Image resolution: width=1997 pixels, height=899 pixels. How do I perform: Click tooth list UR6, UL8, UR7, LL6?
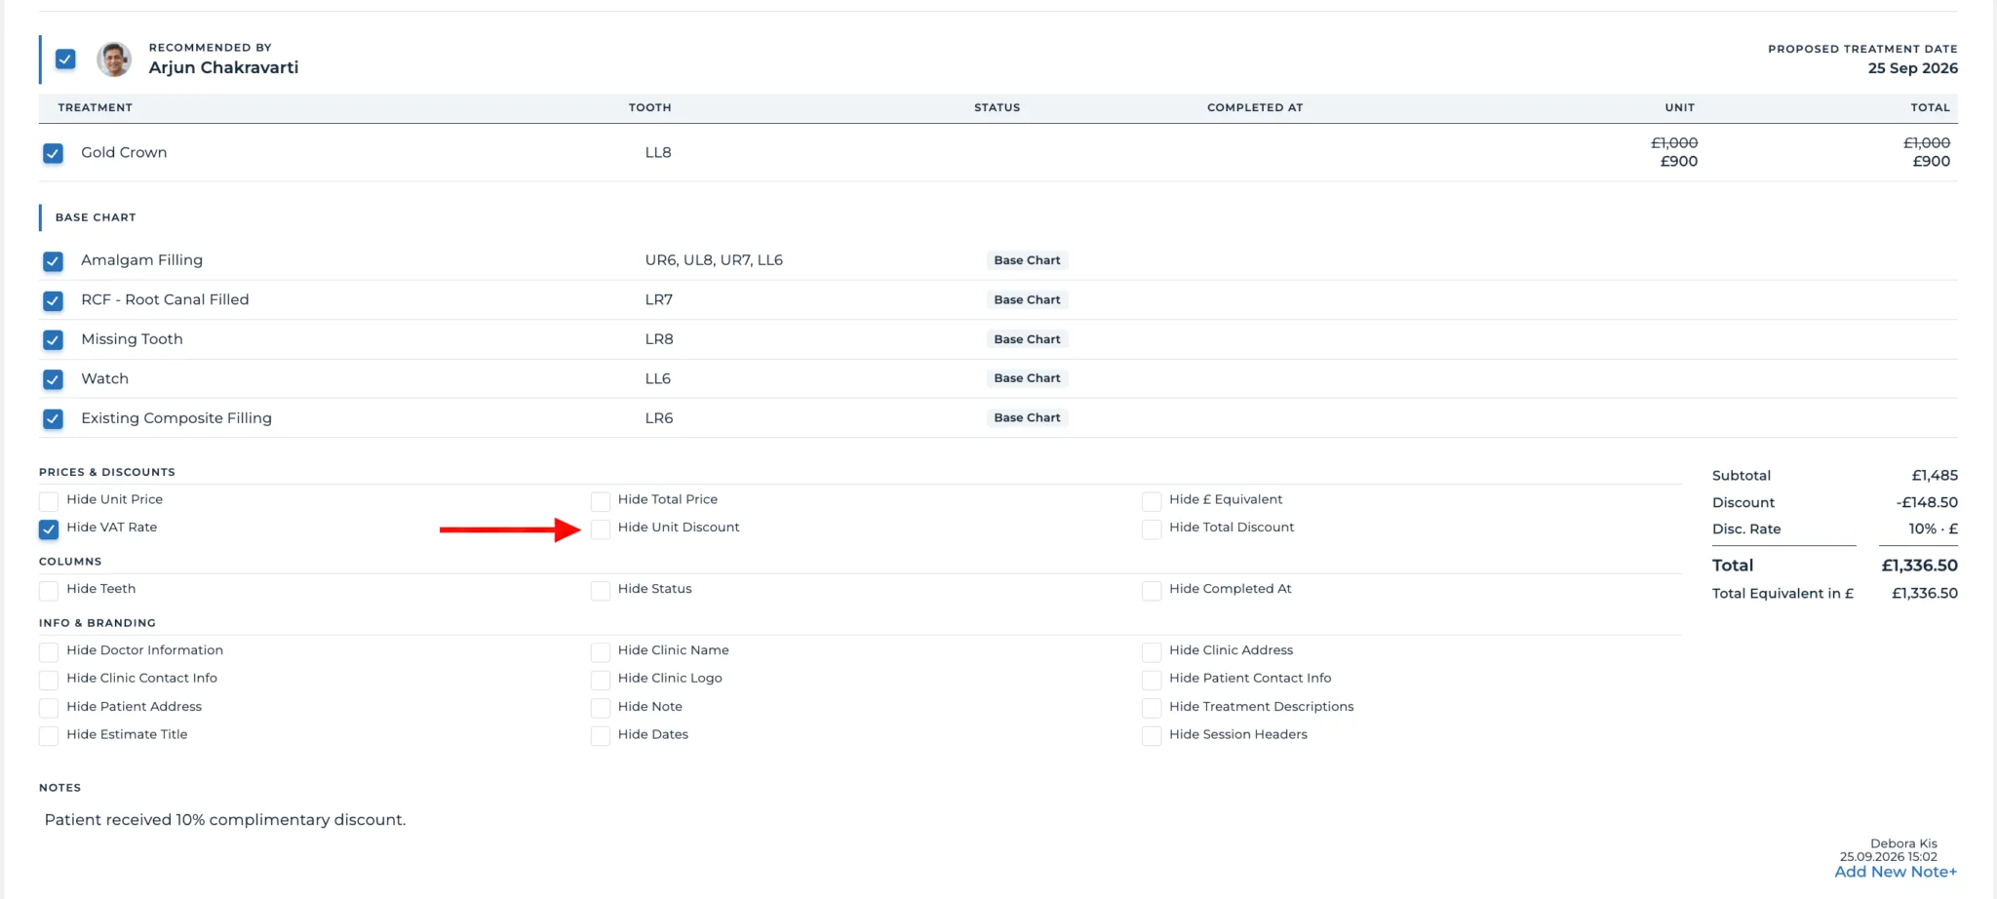click(x=714, y=260)
